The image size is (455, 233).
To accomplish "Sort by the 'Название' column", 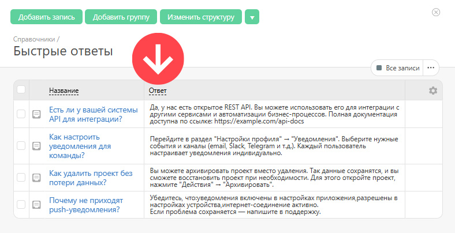I will (x=64, y=91).
